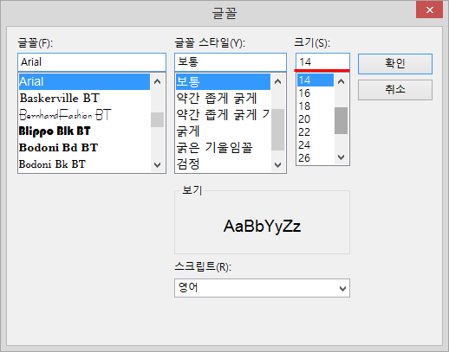Click the 취소 button
Screen dimensions: 449x352
395,90
